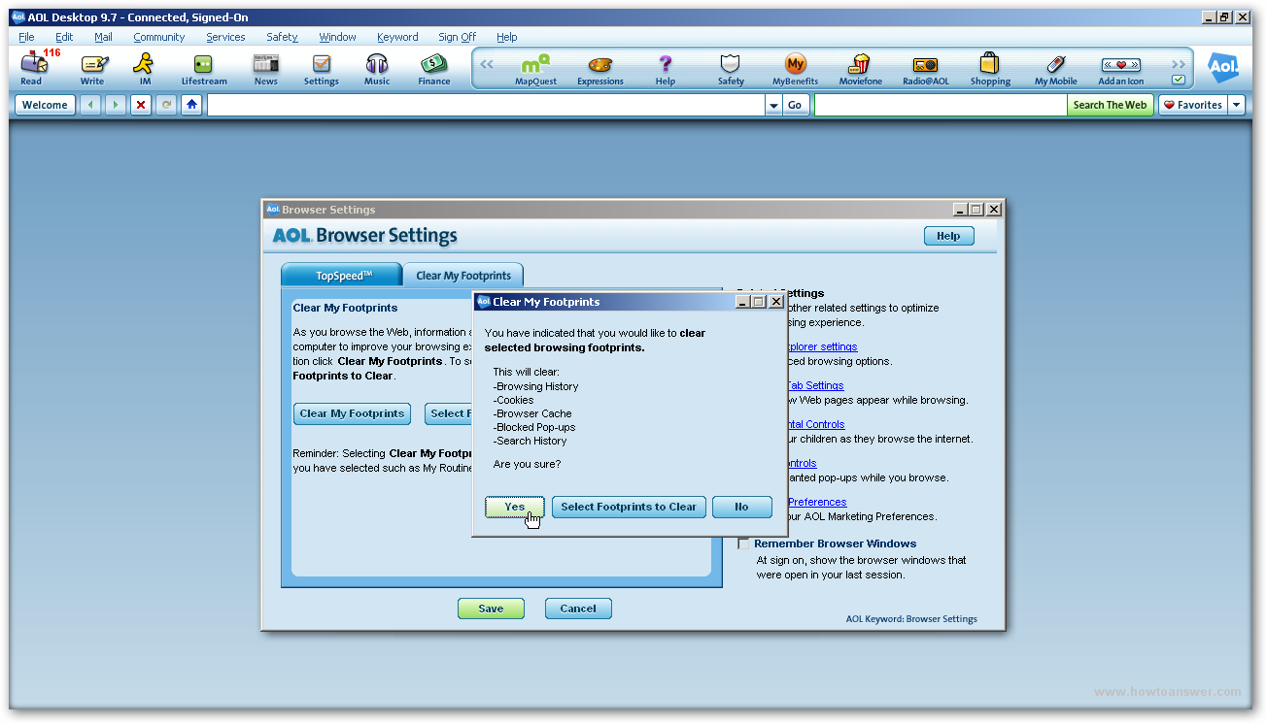Open the Tab Settings link
The width and height of the screenshot is (1267, 724).
815,385
